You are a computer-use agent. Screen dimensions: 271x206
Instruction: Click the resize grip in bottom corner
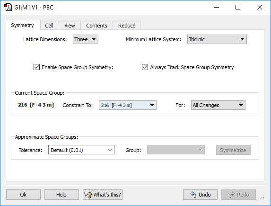[262, 197]
